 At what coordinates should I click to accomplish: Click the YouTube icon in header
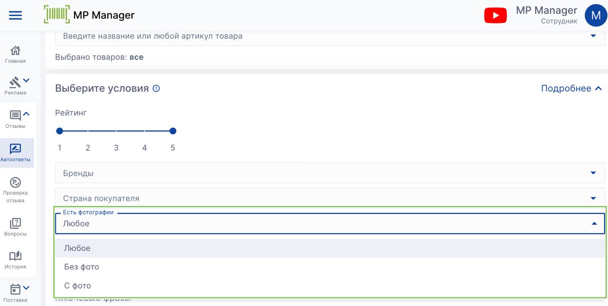pyautogui.click(x=495, y=16)
